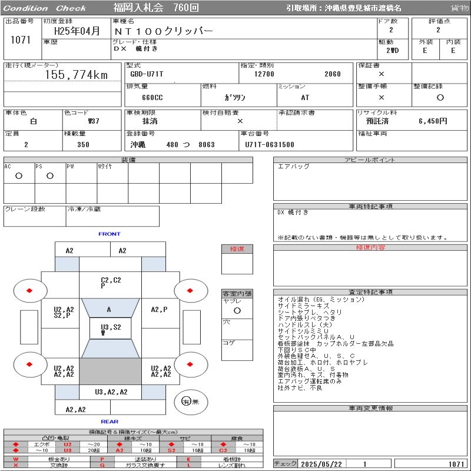Click the ○ mark under 整備記録
471x471 pixels.
(x=440, y=97)
